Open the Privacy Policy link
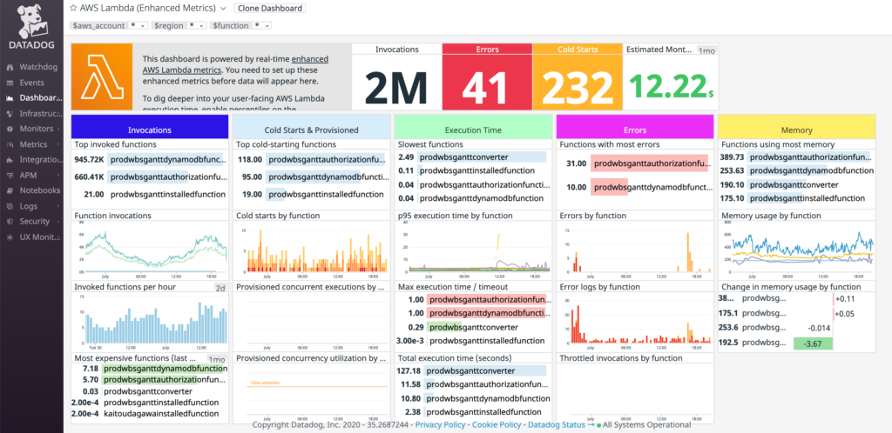Viewport: 892px width, 433px height. (x=440, y=424)
